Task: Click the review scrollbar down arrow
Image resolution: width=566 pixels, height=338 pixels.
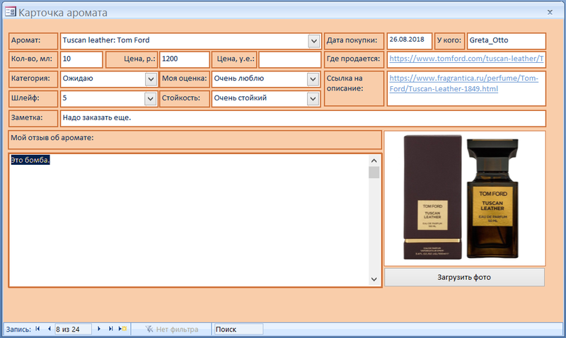Action: tap(374, 279)
